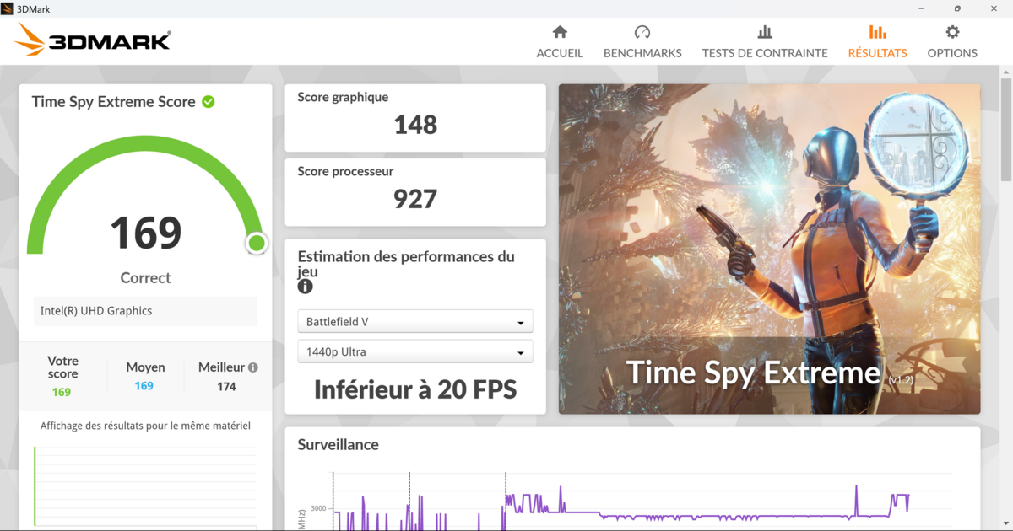1013x531 pixels.
Task: Click the Surveillance heading
Action: click(x=338, y=444)
